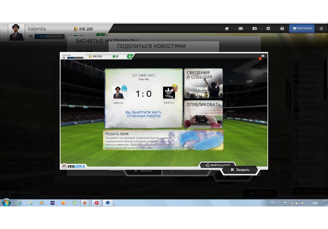Open the СВЕДЕНИЯ И СОБЫТИЯ tile
Screen dimensions: 328x229
[x=203, y=83]
